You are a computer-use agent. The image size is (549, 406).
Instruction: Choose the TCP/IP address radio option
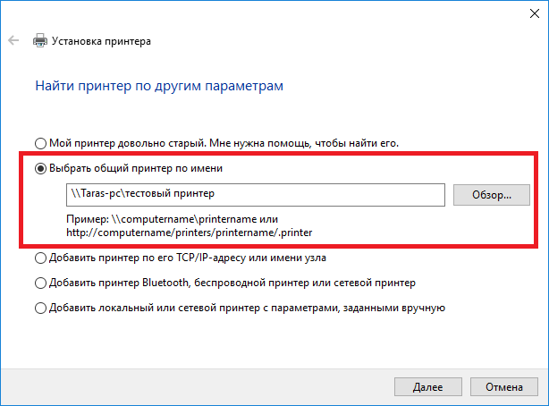pyautogui.click(x=39, y=258)
